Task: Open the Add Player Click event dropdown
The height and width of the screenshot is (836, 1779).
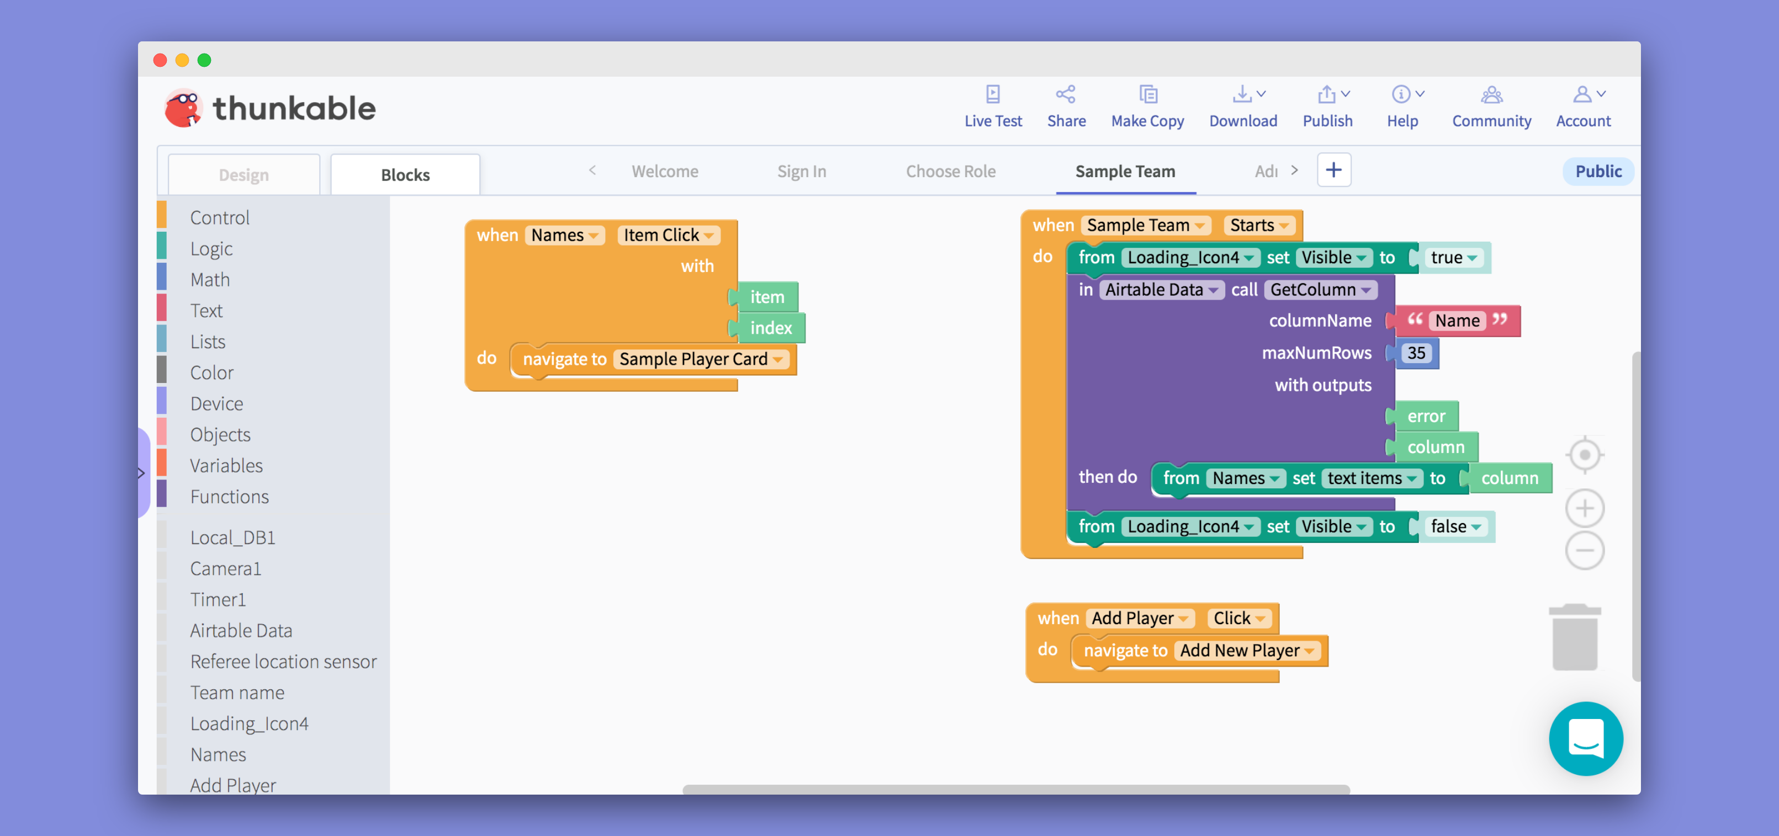Action: click(x=1239, y=619)
